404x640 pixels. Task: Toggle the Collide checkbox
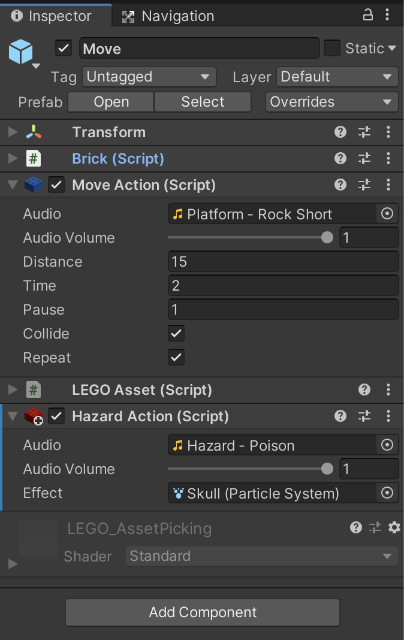tap(176, 333)
